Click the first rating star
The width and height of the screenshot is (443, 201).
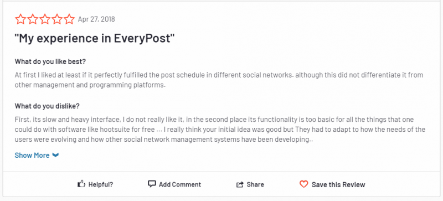tap(20, 19)
